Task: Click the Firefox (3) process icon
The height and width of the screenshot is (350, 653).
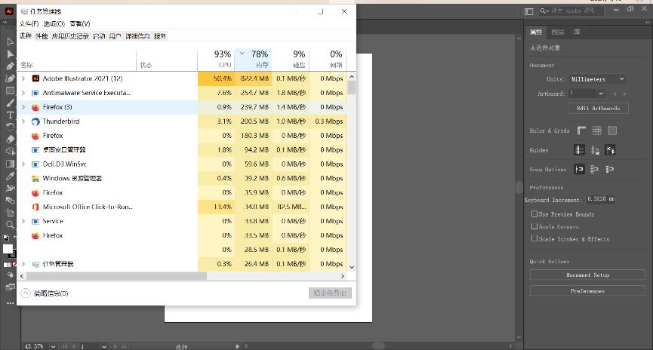Action: point(35,107)
